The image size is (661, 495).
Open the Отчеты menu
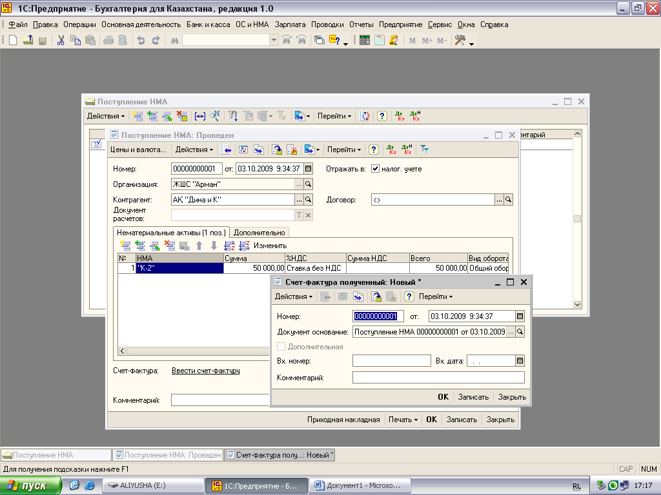click(x=361, y=24)
